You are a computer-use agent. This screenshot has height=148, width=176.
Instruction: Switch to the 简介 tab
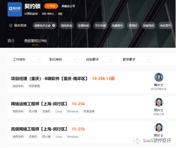pos(11,41)
